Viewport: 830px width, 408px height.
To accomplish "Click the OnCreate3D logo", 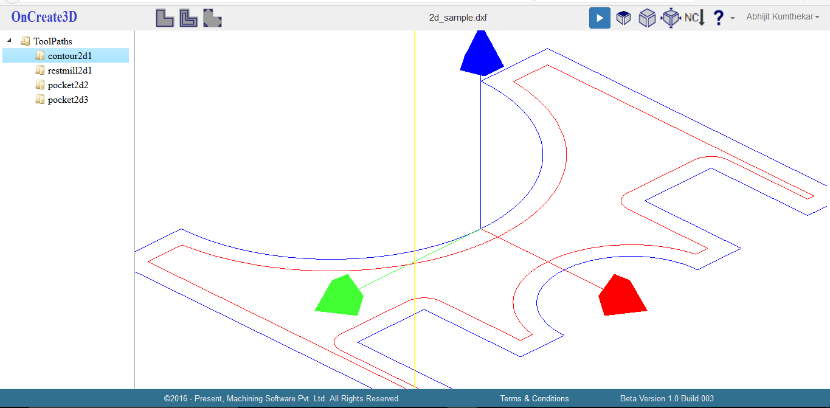I will click(44, 17).
